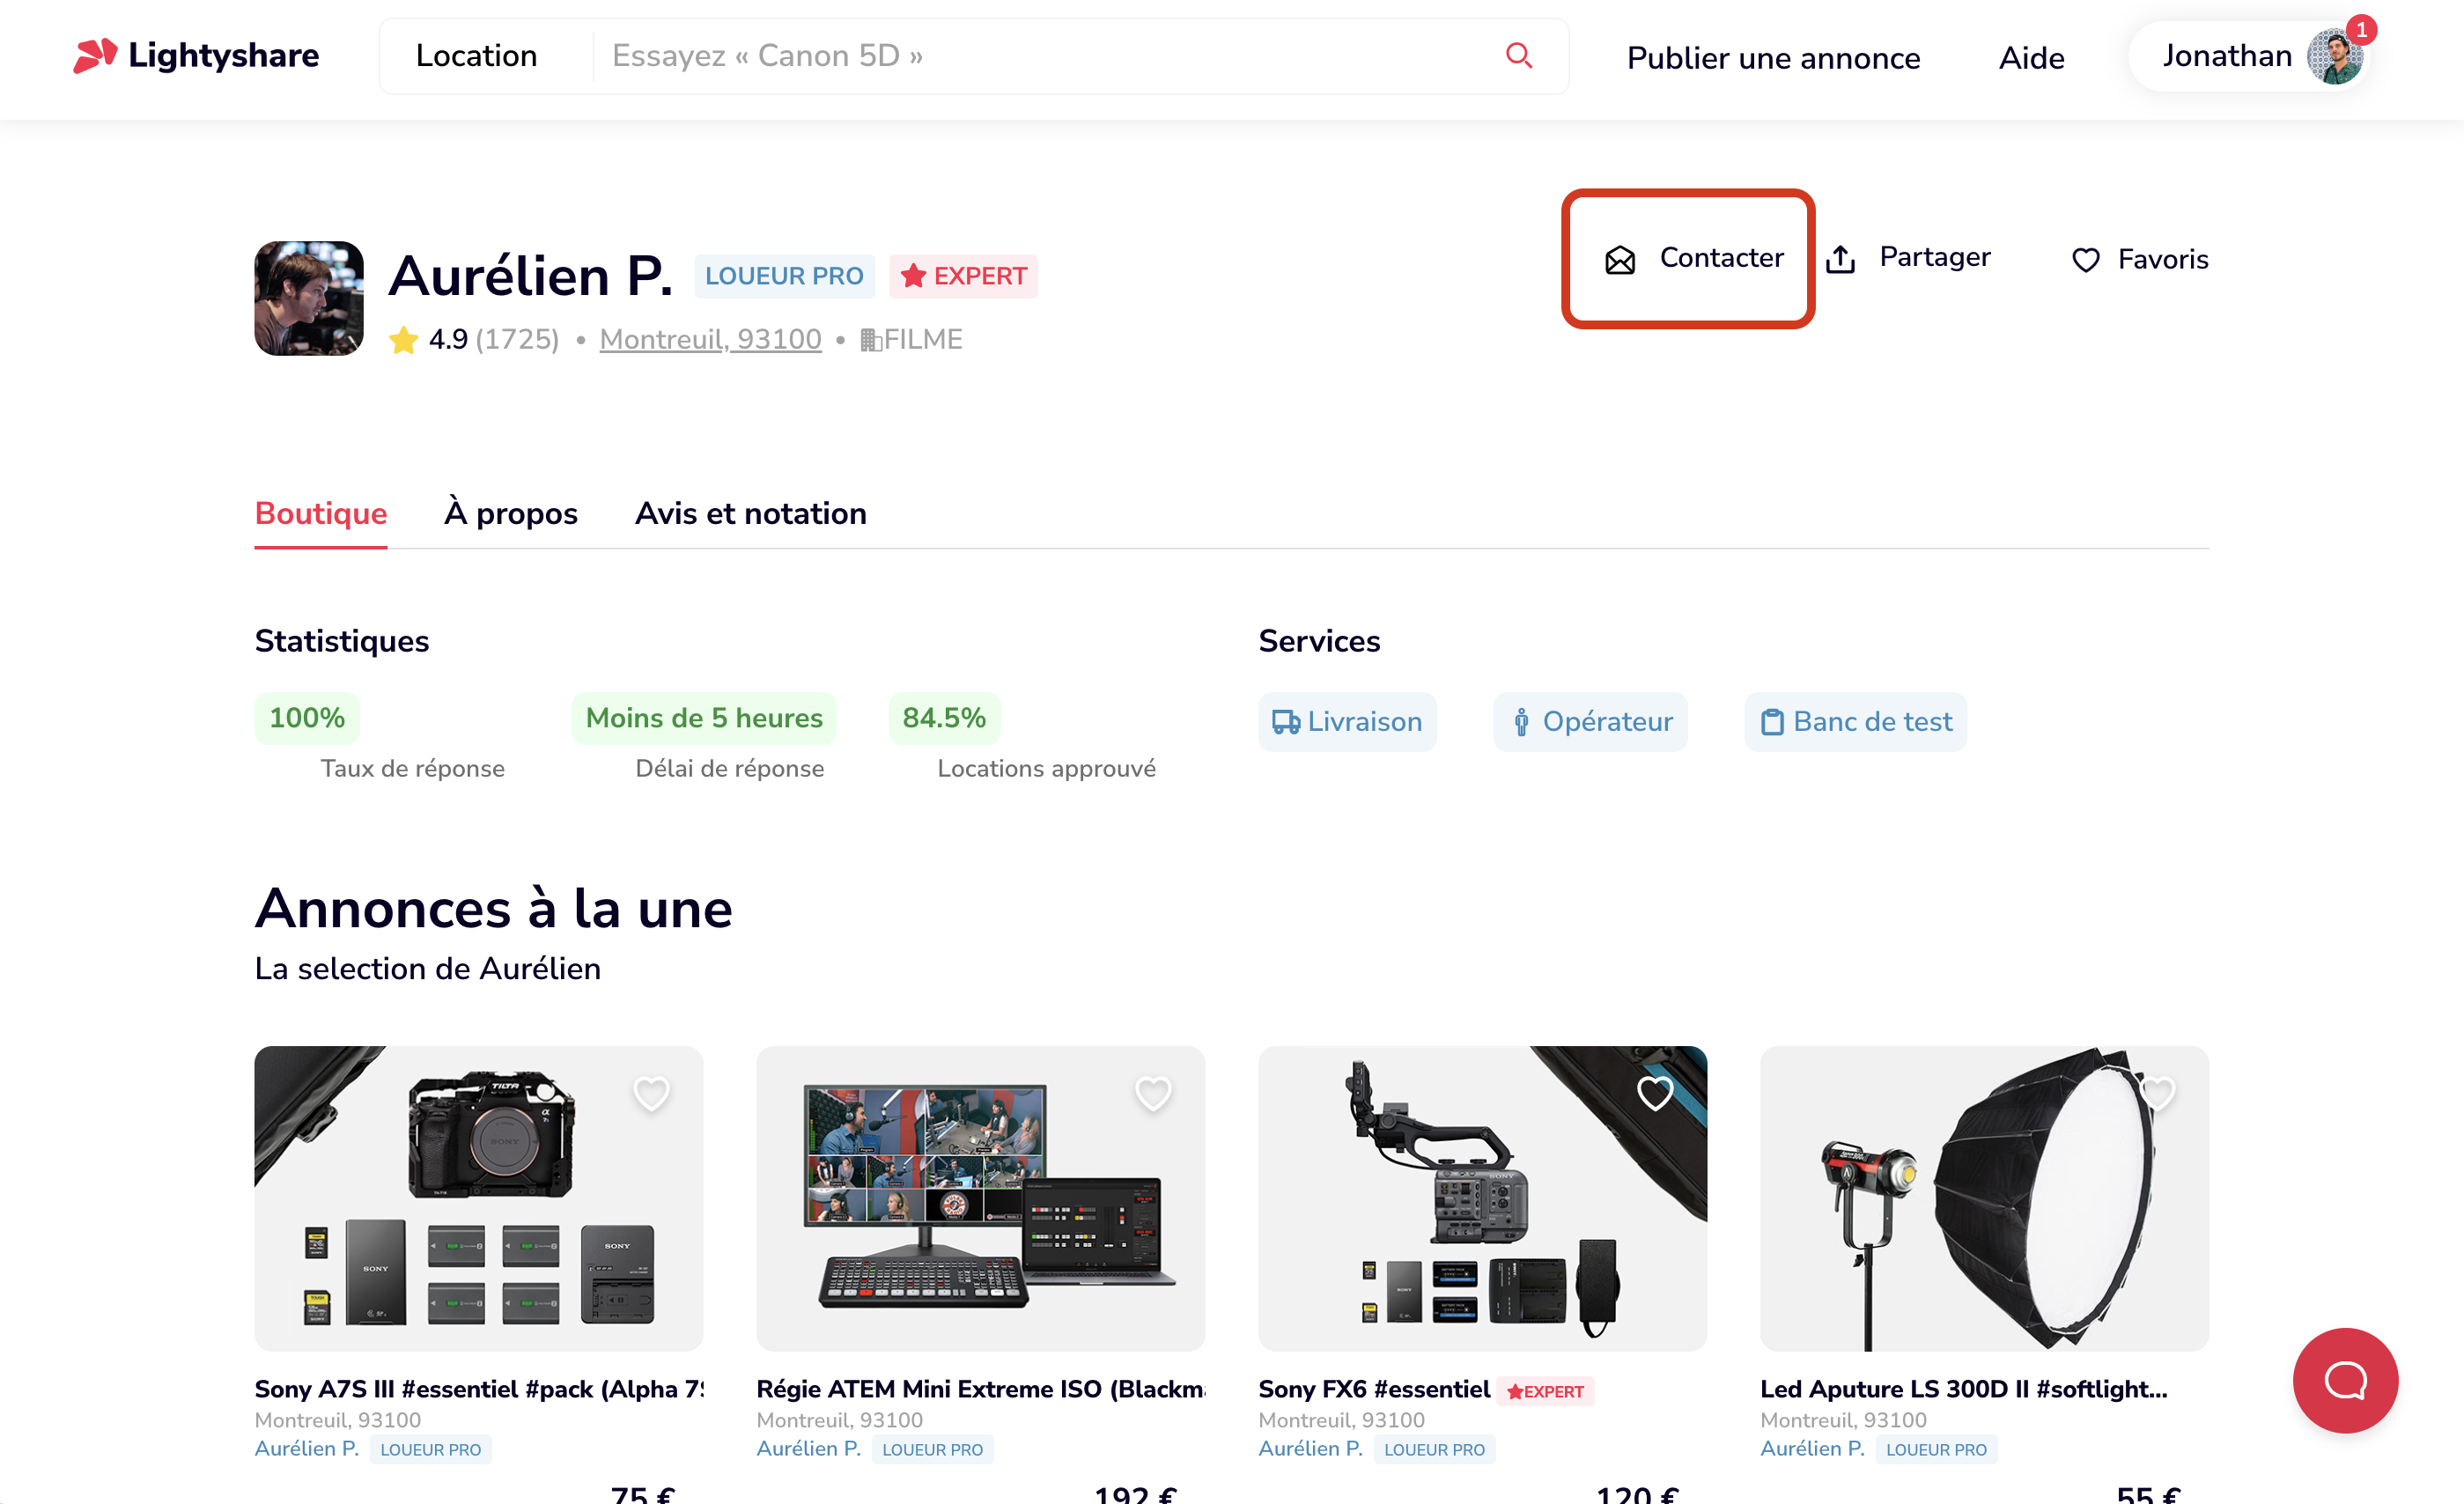Click the search magnifier icon
Screen dimensions: 2464x1504
pos(1518,56)
